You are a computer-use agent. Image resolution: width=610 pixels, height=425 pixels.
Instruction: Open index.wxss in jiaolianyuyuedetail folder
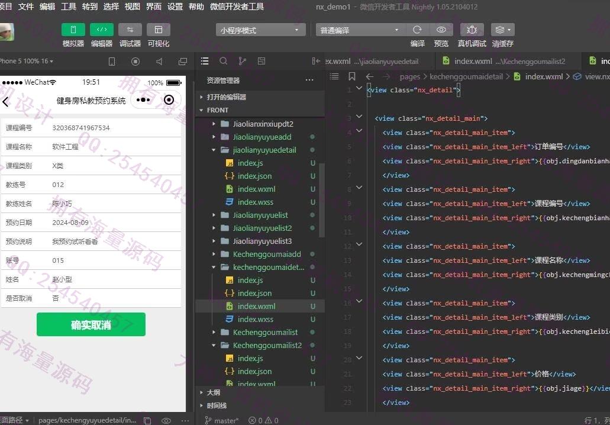point(255,202)
